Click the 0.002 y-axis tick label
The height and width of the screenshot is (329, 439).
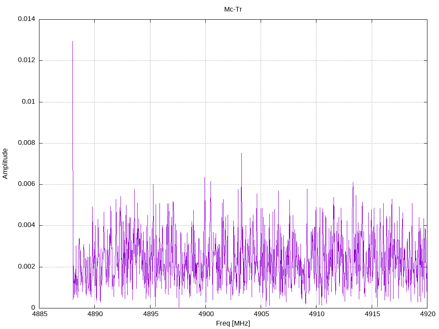point(26,267)
